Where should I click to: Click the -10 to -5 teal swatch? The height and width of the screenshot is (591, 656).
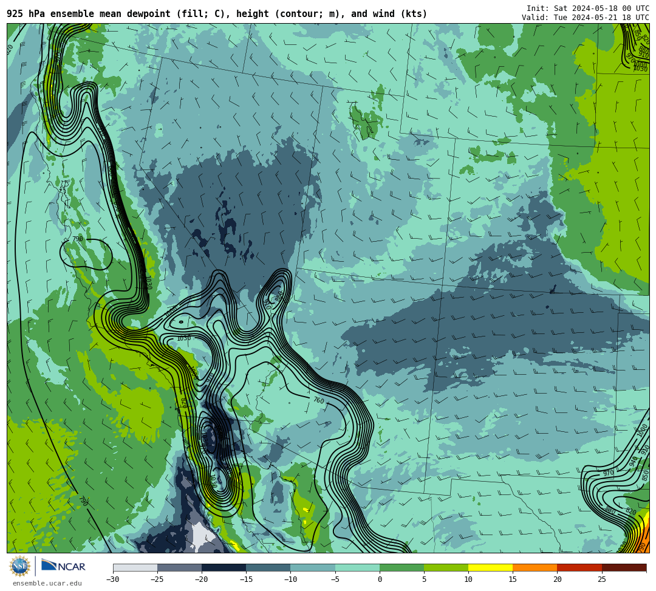(313, 567)
